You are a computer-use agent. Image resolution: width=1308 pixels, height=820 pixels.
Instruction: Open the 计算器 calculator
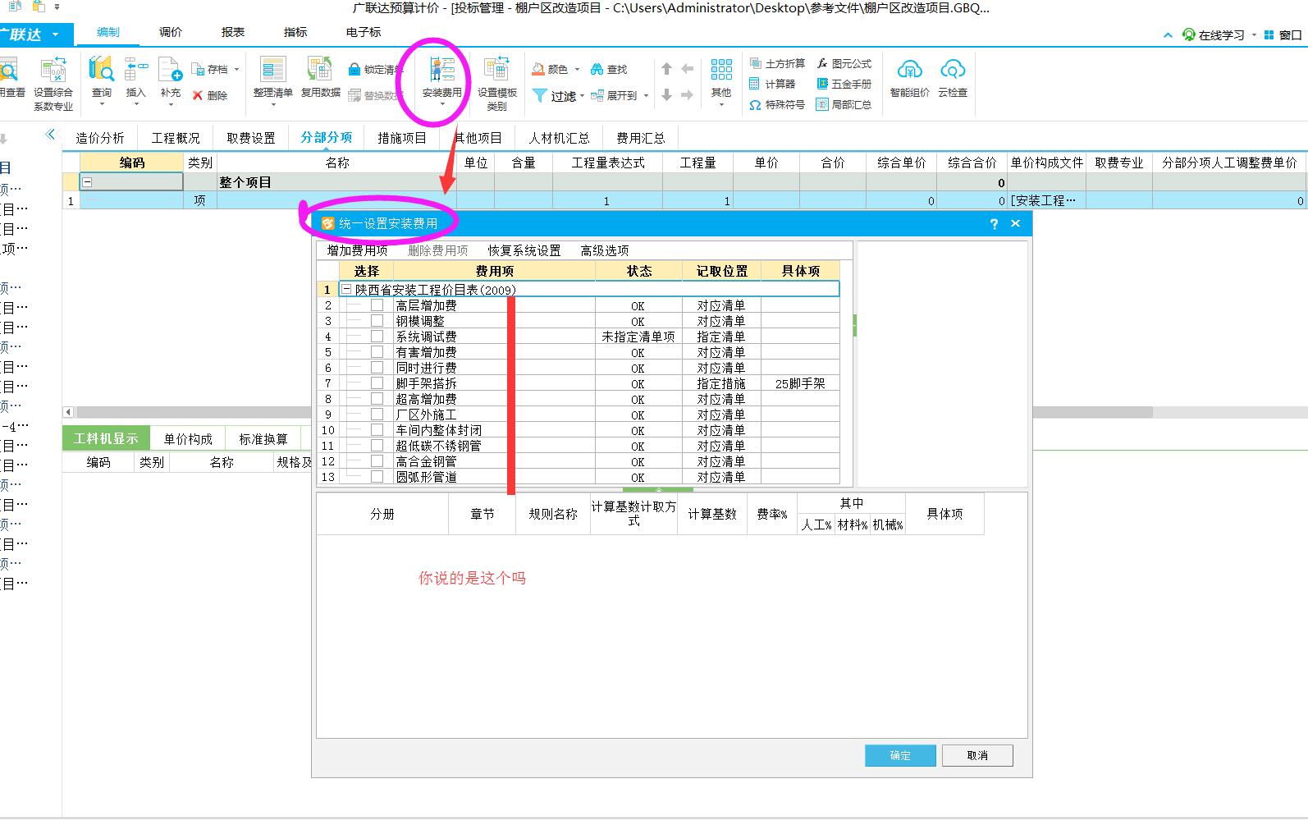772,84
